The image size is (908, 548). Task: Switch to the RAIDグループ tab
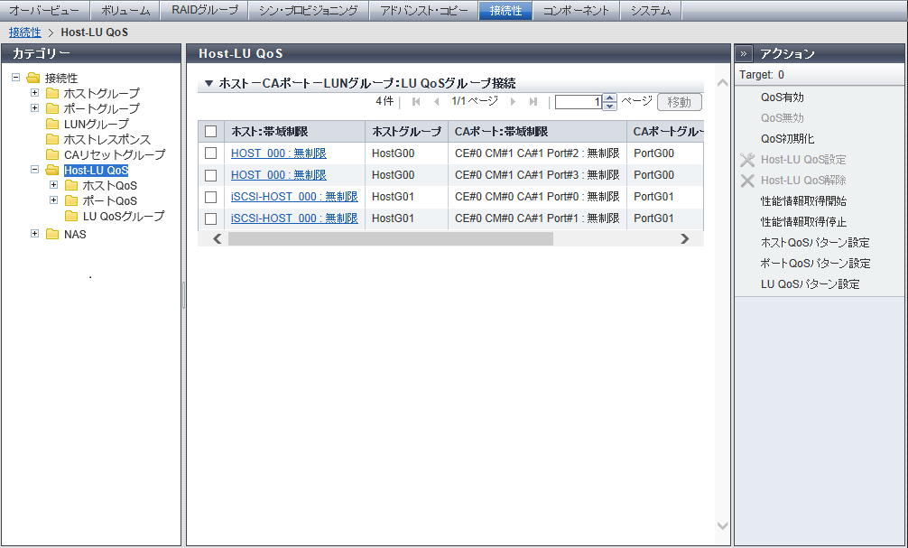204,11
